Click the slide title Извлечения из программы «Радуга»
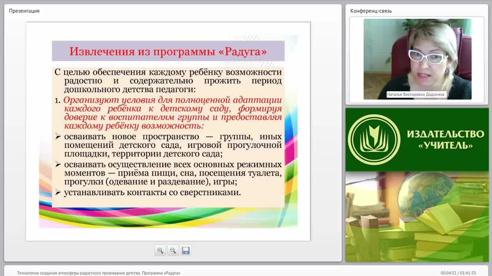This screenshot has width=492, height=276. click(x=168, y=51)
